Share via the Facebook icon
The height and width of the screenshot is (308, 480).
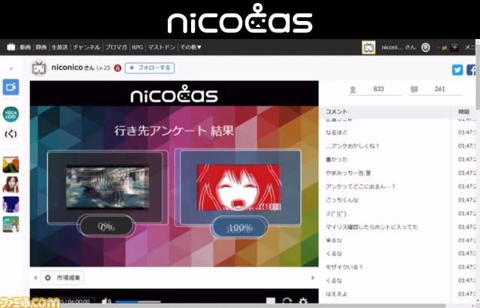[472, 70]
